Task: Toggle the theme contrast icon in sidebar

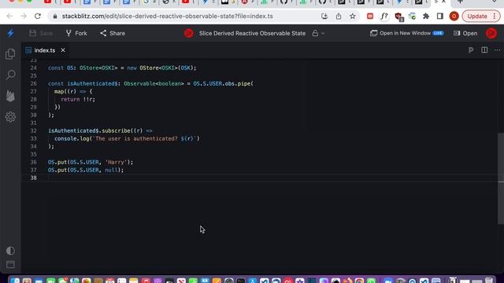Action: click(x=10, y=251)
